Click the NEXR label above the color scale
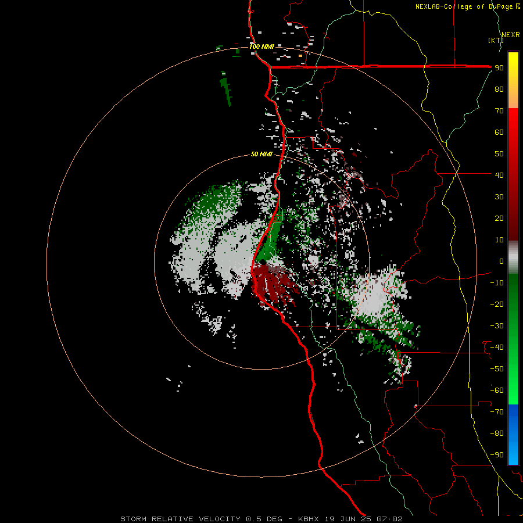523x523 pixels. coord(511,35)
